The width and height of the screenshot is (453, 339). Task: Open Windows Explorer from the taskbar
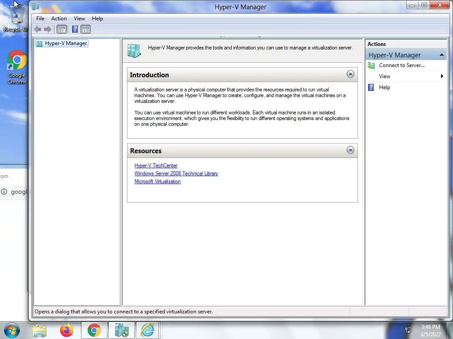39,330
